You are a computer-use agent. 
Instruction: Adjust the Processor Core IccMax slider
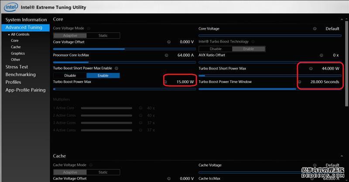[124, 62]
